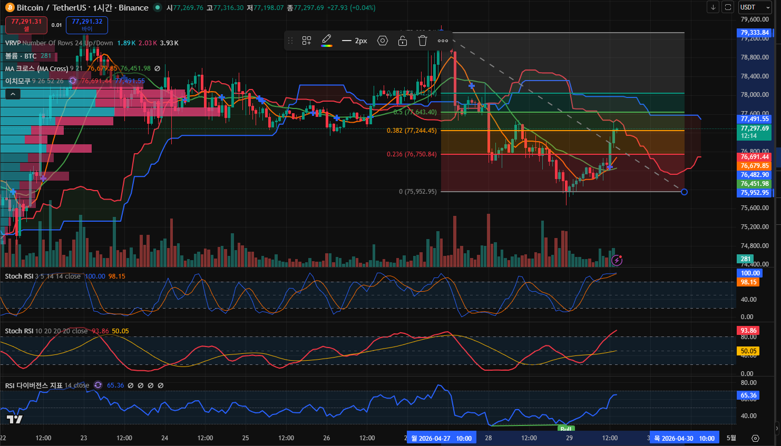
Task: Open the line color pencil tool
Action: 327,41
